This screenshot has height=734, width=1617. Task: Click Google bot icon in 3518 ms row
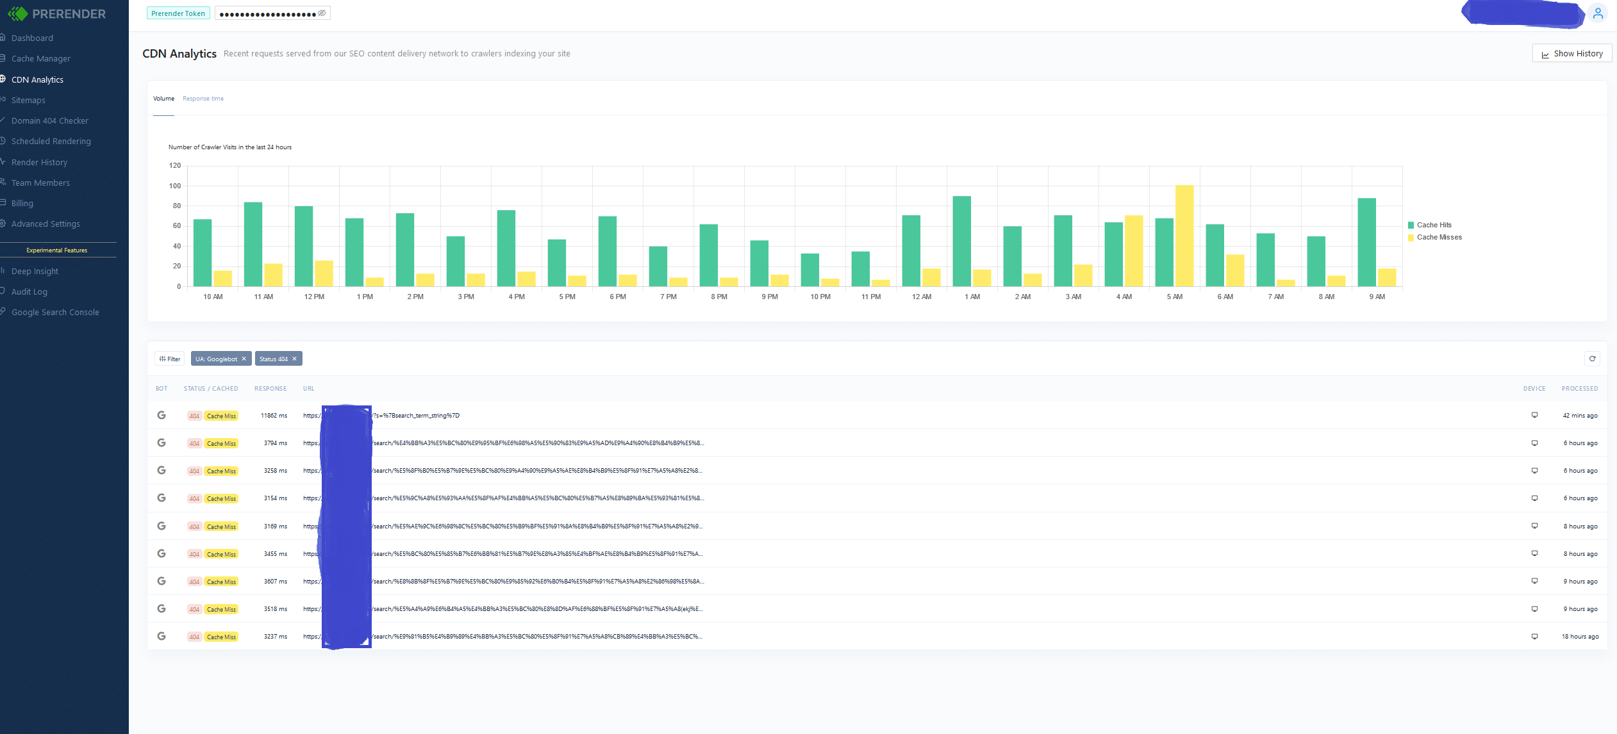162,608
